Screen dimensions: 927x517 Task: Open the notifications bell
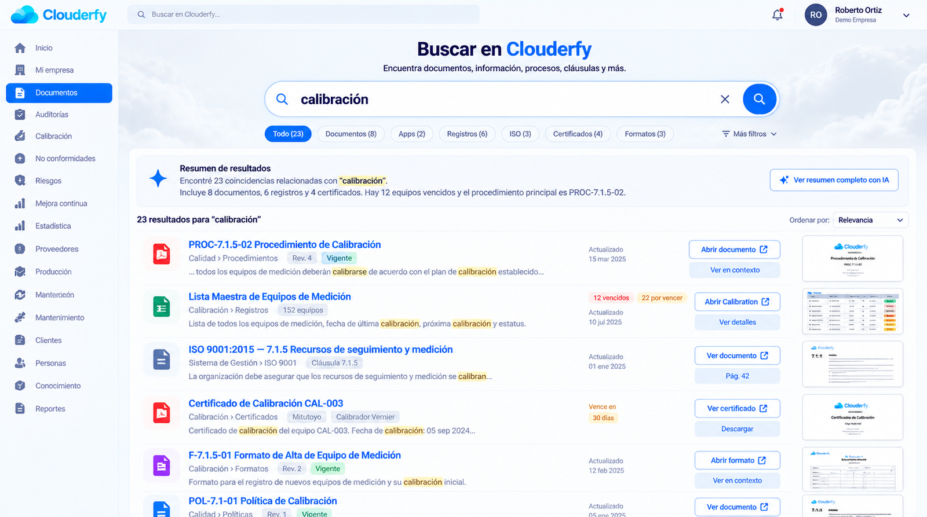click(x=778, y=14)
